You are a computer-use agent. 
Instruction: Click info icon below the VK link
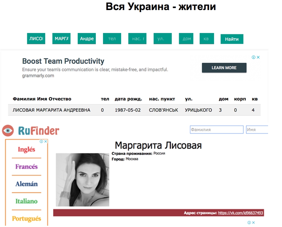(x=249, y=222)
